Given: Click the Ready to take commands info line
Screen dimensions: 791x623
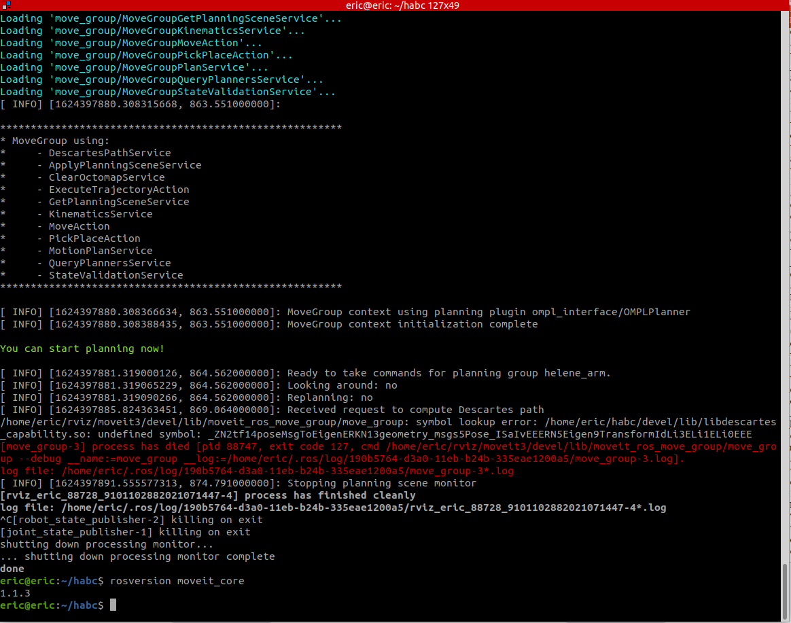Looking at the screenshot, I should [x=306, y=372].
